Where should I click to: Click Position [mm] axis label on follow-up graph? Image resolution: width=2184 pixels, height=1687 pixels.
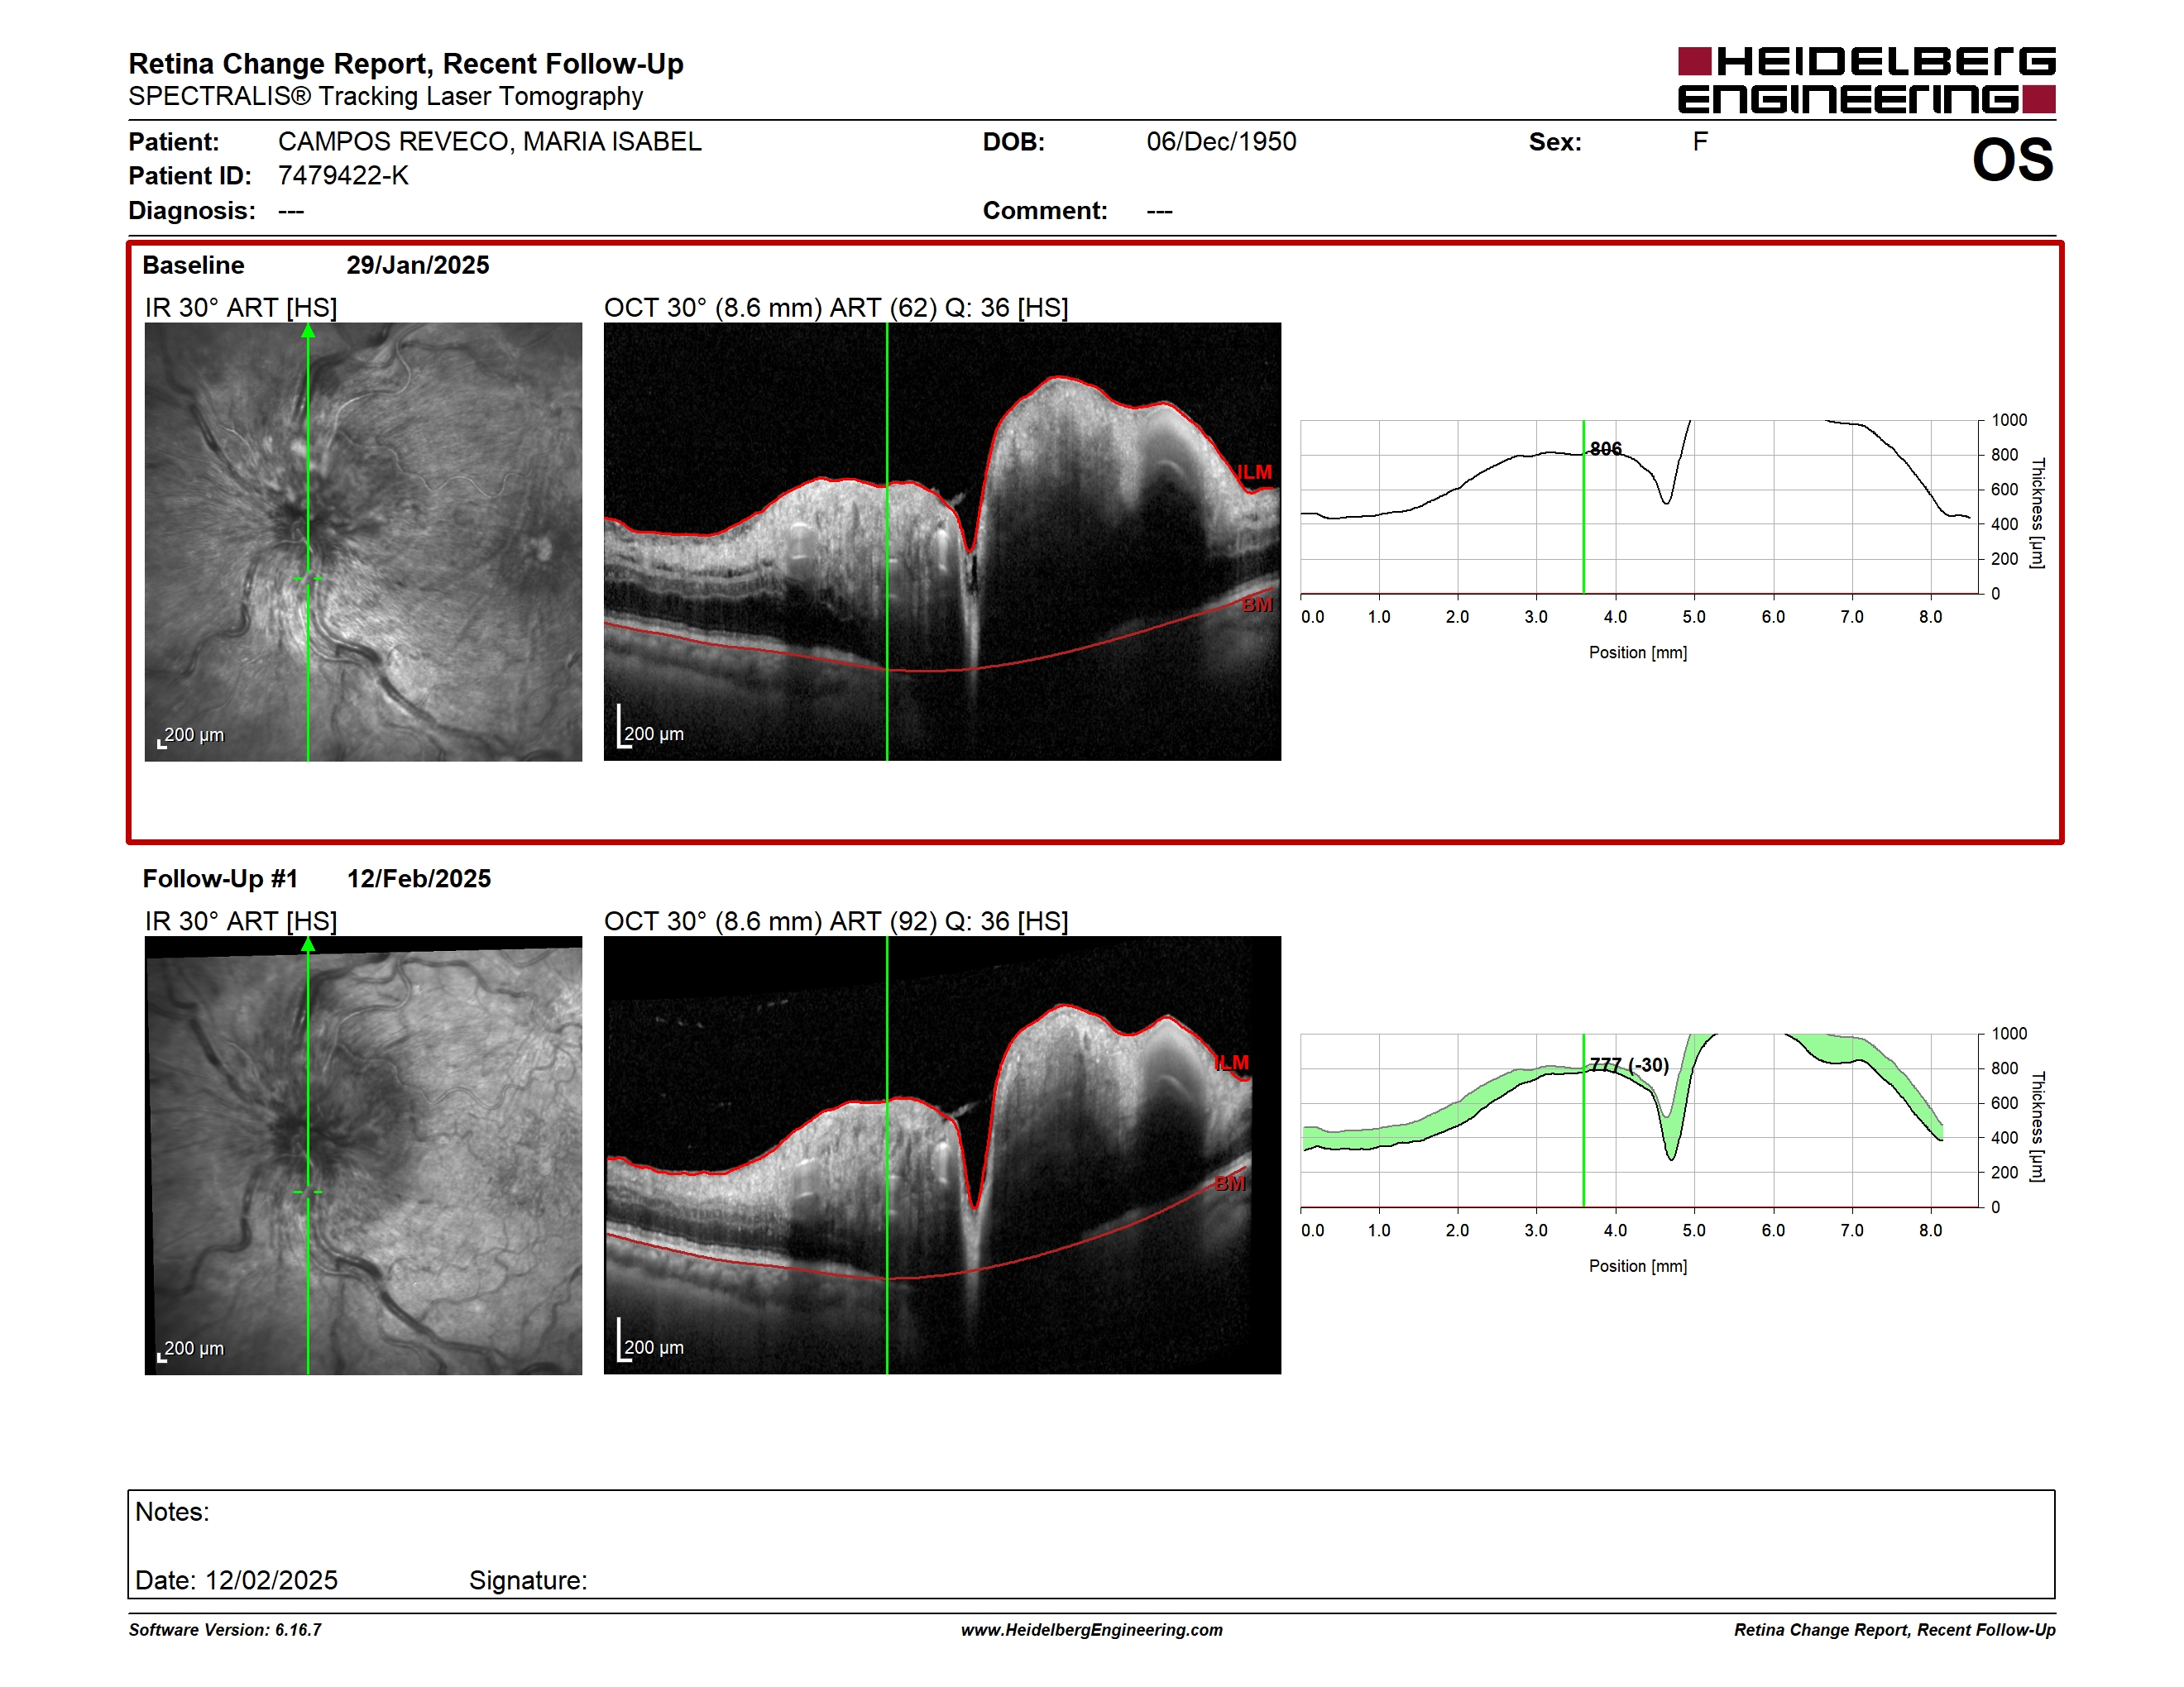(x=1638, y=1266)
